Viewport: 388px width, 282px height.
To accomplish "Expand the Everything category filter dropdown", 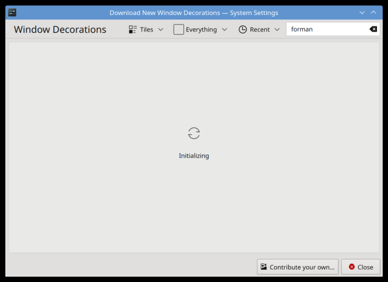I will (x=225, y=29).
